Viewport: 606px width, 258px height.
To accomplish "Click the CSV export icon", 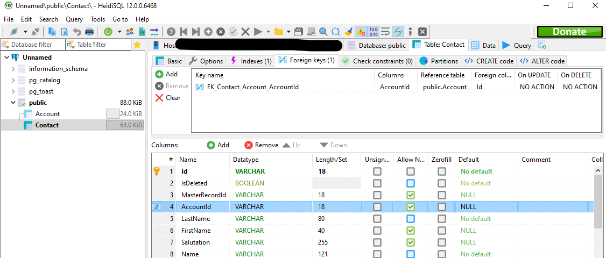I will [142, 31].
